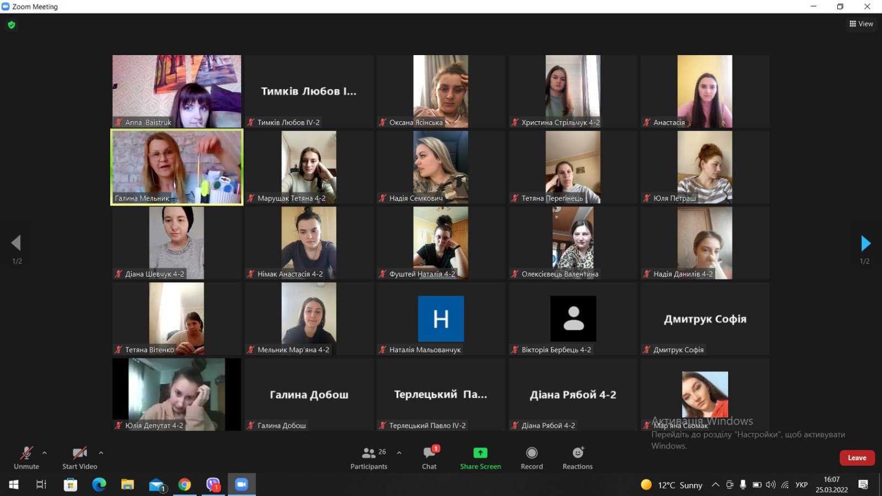Open the Participants panel
This screenshot has height=496, width=882.
(x=369, y=457)
